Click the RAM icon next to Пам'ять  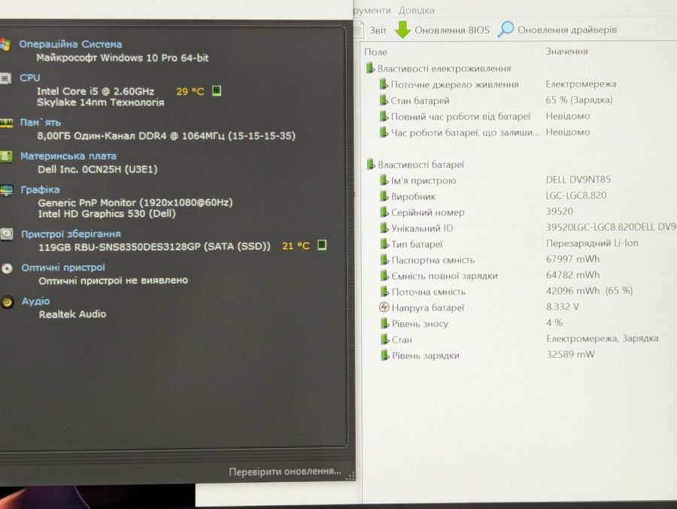coord(6,123)
